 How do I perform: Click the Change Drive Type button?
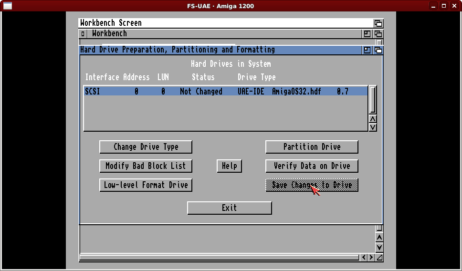click(x=146, y=146)
